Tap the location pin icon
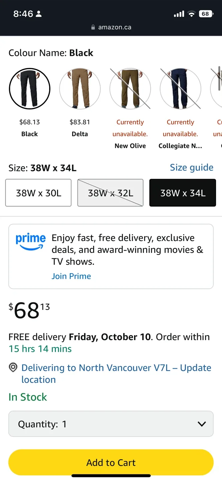This screenshot has width=222, height=482. (13, 368)
